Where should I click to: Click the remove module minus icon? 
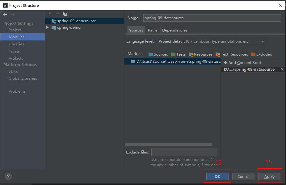pyautogui.click(x=57, y=14)
